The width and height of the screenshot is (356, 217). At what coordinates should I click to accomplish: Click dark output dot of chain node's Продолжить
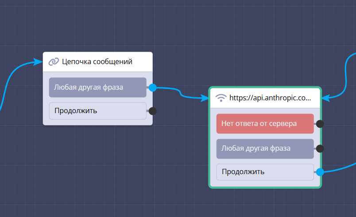pyautogui.click(x=153, y=111)
